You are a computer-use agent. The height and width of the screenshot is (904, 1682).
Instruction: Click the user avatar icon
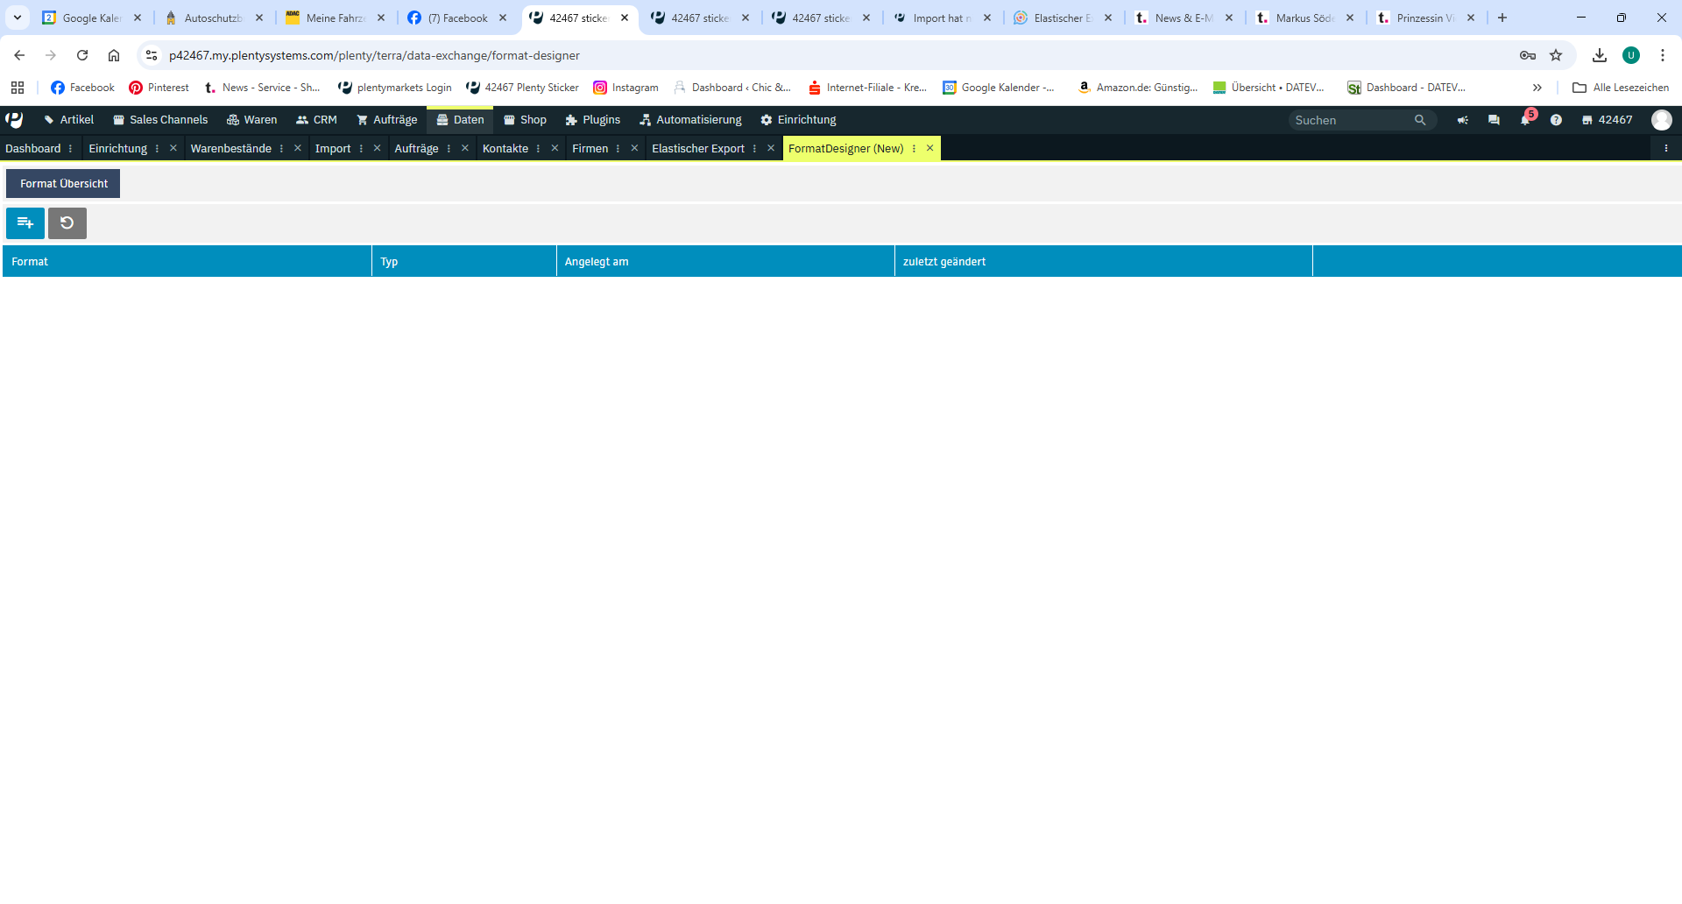[1661, 120]
